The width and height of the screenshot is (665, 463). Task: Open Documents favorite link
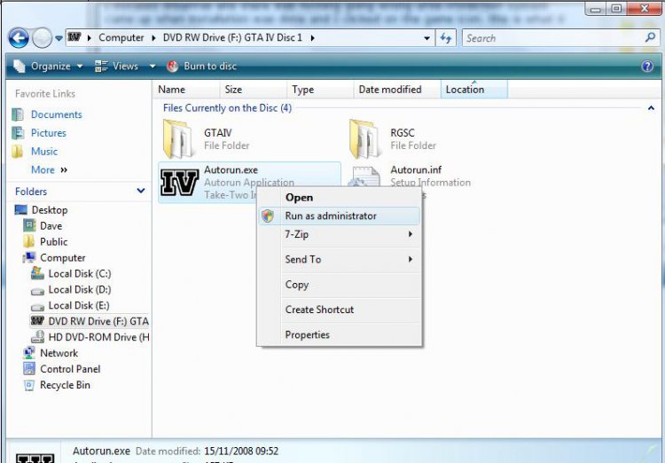pyautogui.click(x=57, y=114)
